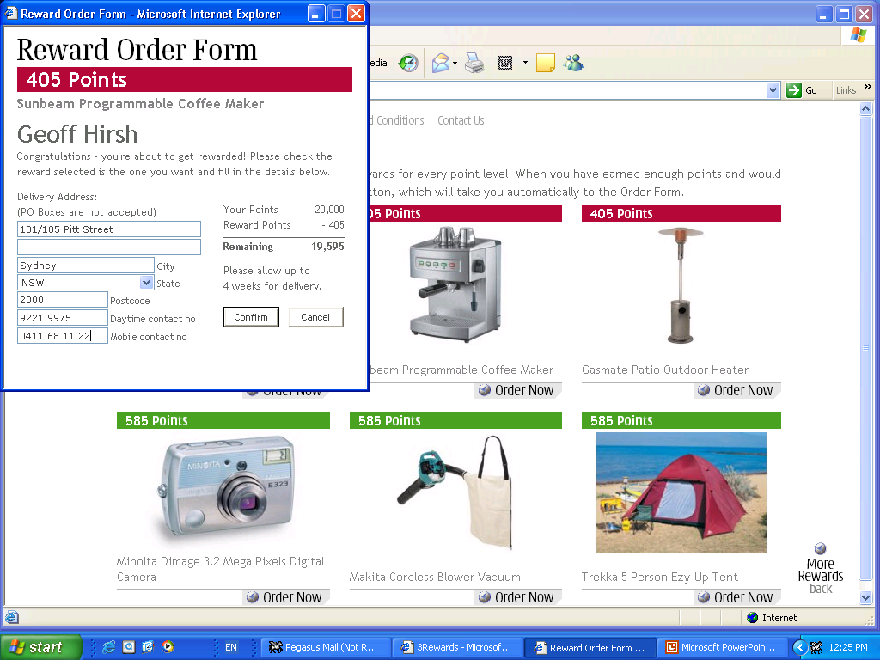
Task: Click the page icon in the status bar
Action: (12, 617)
